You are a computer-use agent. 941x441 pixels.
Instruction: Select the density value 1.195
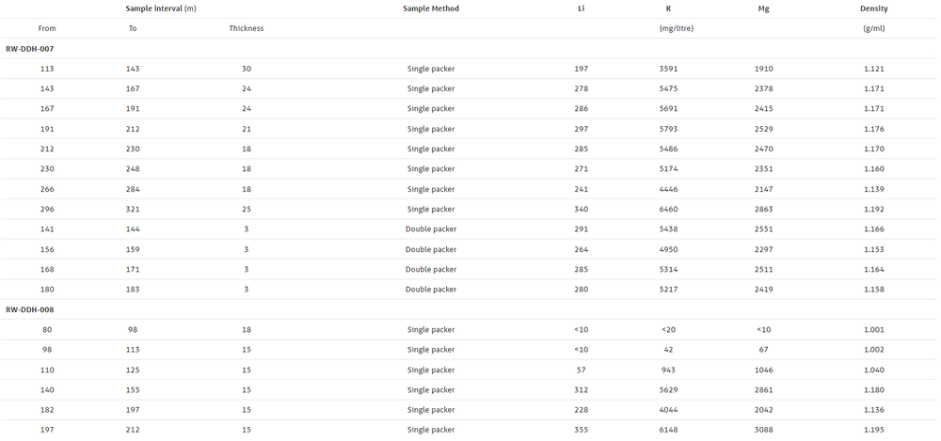click(873, 430)
